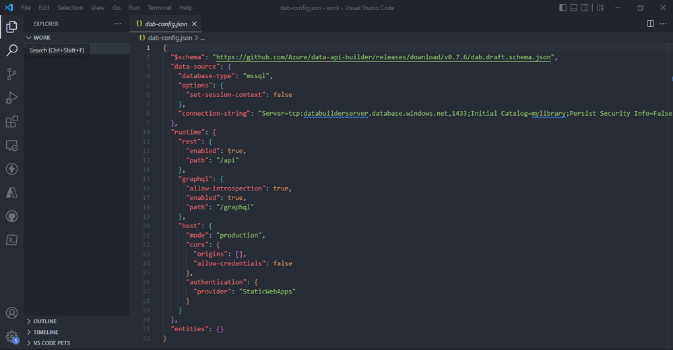Open the $schema GitHub URL link
The height and width of the screenshot is (350, 673).
tap(383, 57)
